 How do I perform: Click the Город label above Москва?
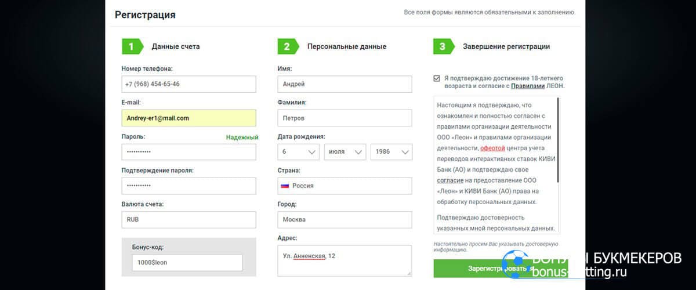click(287, 204)
